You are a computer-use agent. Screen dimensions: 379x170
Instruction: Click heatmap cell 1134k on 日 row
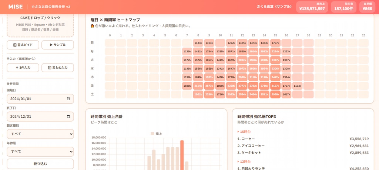coord(198,43)
